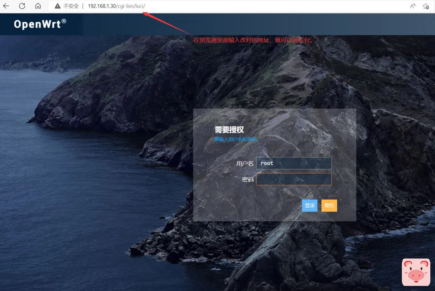The height and width of the screenshot is (291, 435).
Task: Reload the page with the refresh icon
Action: pyautogui.click(x=22, y=6)
